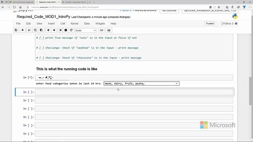Move the selected cell down

pyautogui.click(x=54, y=30)
